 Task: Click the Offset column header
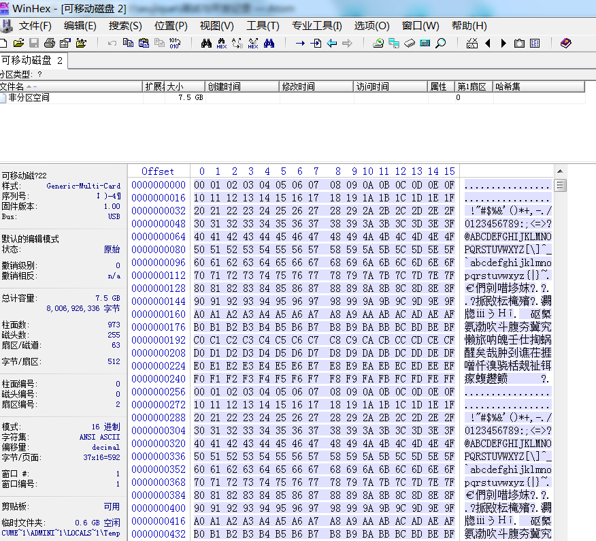pos(158,171)
